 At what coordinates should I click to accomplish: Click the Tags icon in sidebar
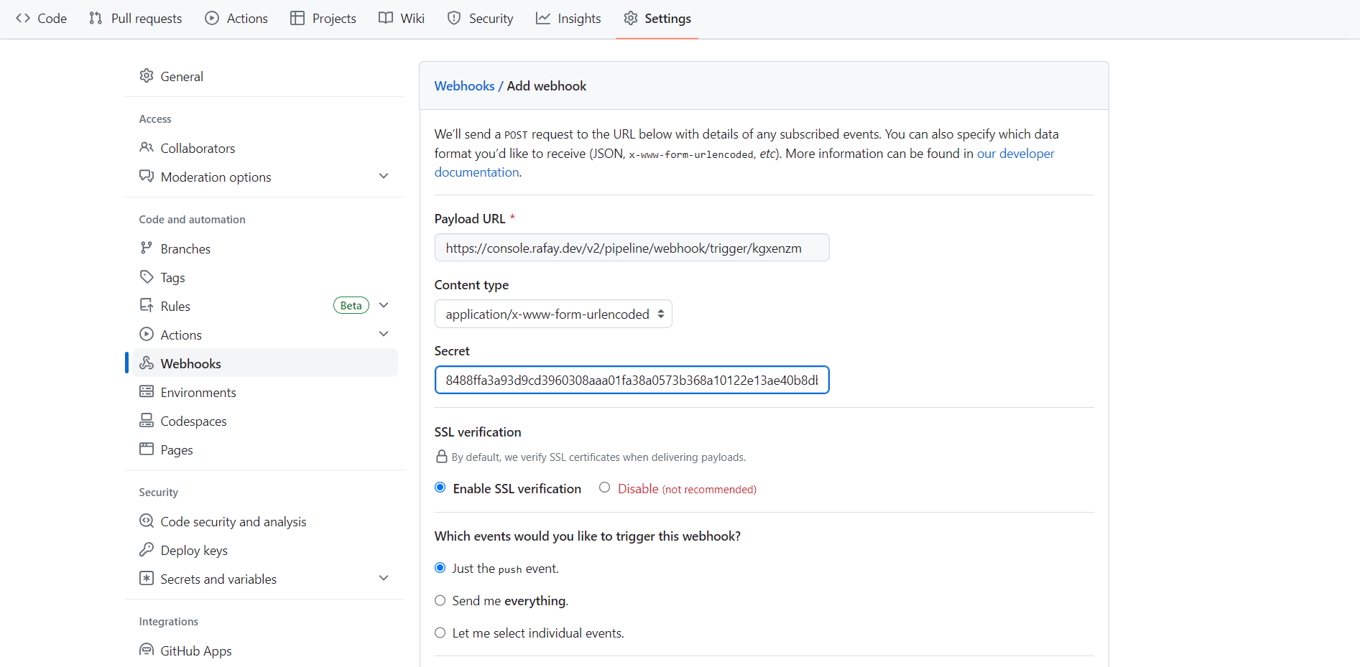147,277
